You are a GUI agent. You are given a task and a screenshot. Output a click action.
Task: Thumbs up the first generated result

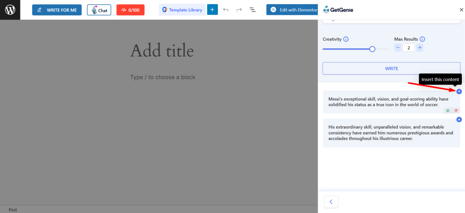[448, 110]
